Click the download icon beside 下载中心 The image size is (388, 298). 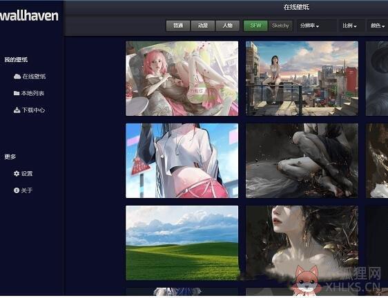[x=17, y=110]
